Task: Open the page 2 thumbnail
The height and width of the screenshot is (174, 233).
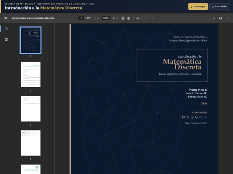Action: (31, 75)
